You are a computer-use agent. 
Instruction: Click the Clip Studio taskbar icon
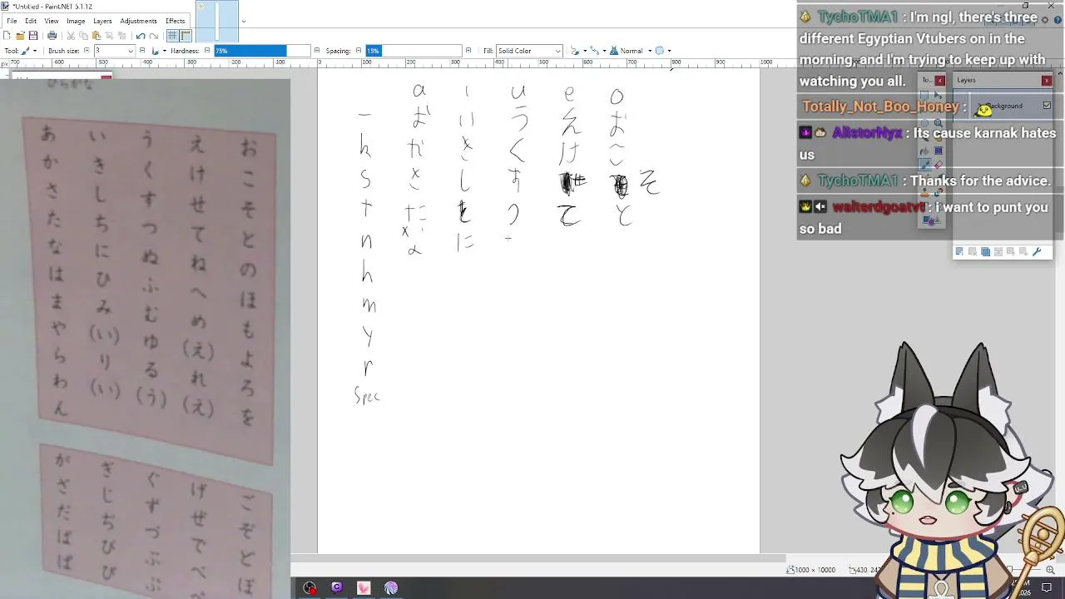tap(337, 587)
